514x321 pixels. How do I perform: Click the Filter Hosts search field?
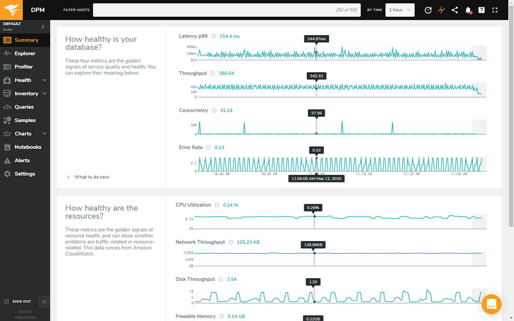226,10
